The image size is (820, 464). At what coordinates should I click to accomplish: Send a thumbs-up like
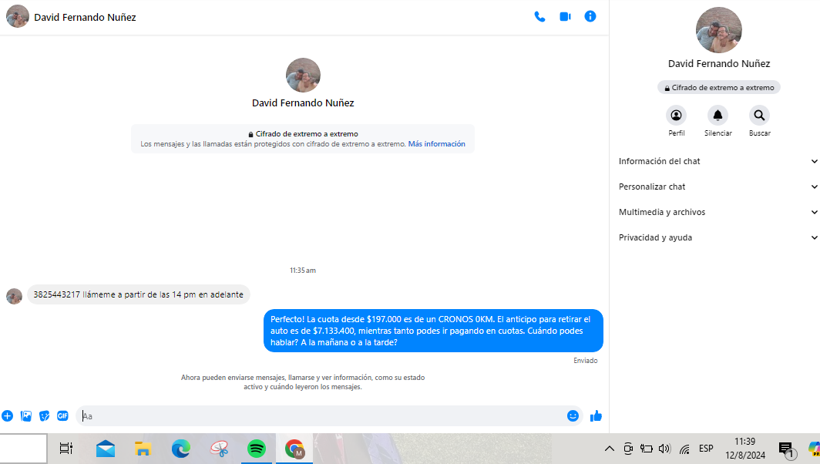[x=596, y=416]
